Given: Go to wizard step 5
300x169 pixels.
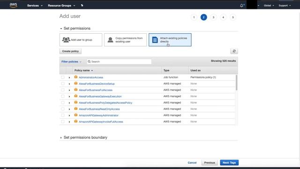Looking at the screenshot, I should pos(233,17).
